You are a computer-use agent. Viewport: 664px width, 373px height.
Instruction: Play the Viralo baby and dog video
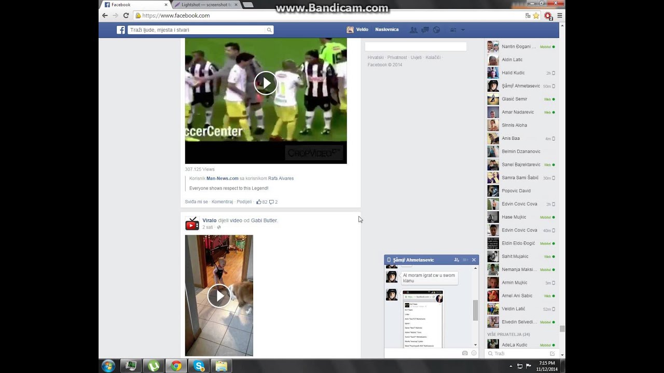pos(219,296)
